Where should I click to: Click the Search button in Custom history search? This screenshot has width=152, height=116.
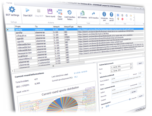[x=140, y=63]
